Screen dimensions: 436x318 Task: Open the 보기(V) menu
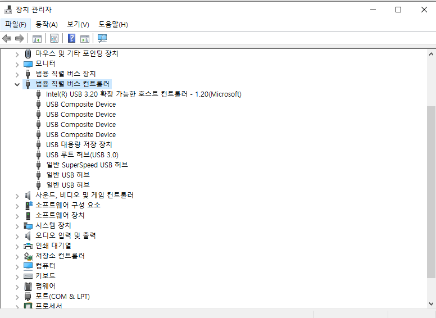(x=78, y=25)
